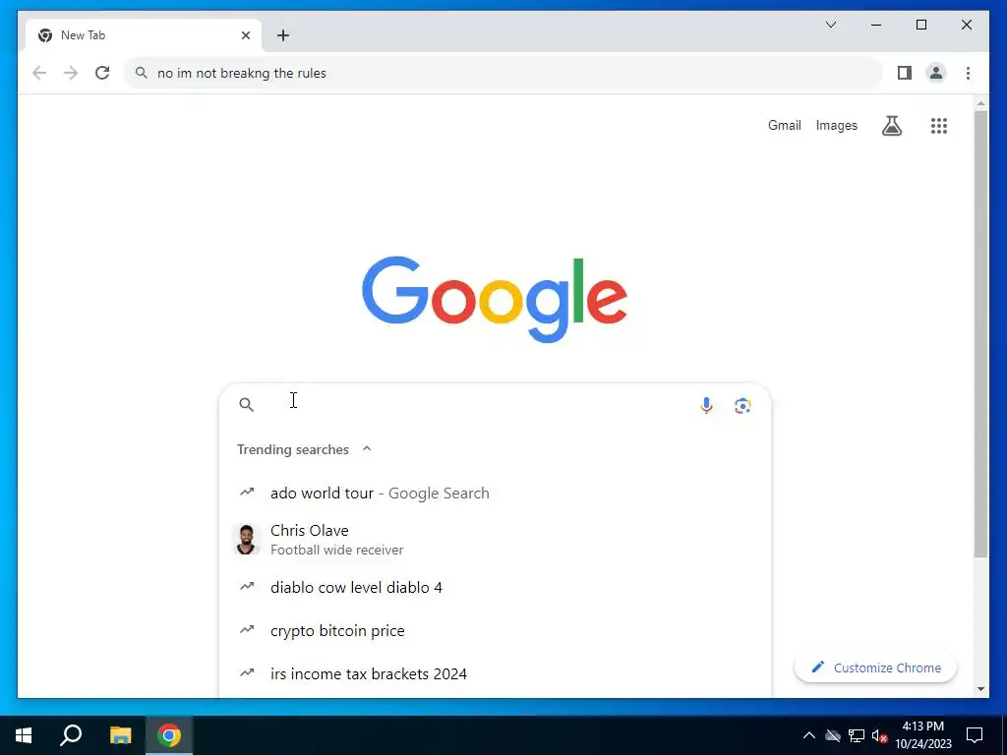This screenshot has height=755, width=1007.
Task: Open the Google apps grid
Action: [939, 126]
